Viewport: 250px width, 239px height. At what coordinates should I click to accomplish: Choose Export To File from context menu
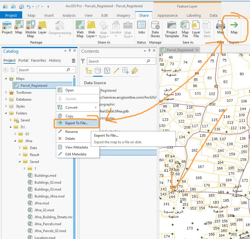pyautogui.click(x=77, y=123)
